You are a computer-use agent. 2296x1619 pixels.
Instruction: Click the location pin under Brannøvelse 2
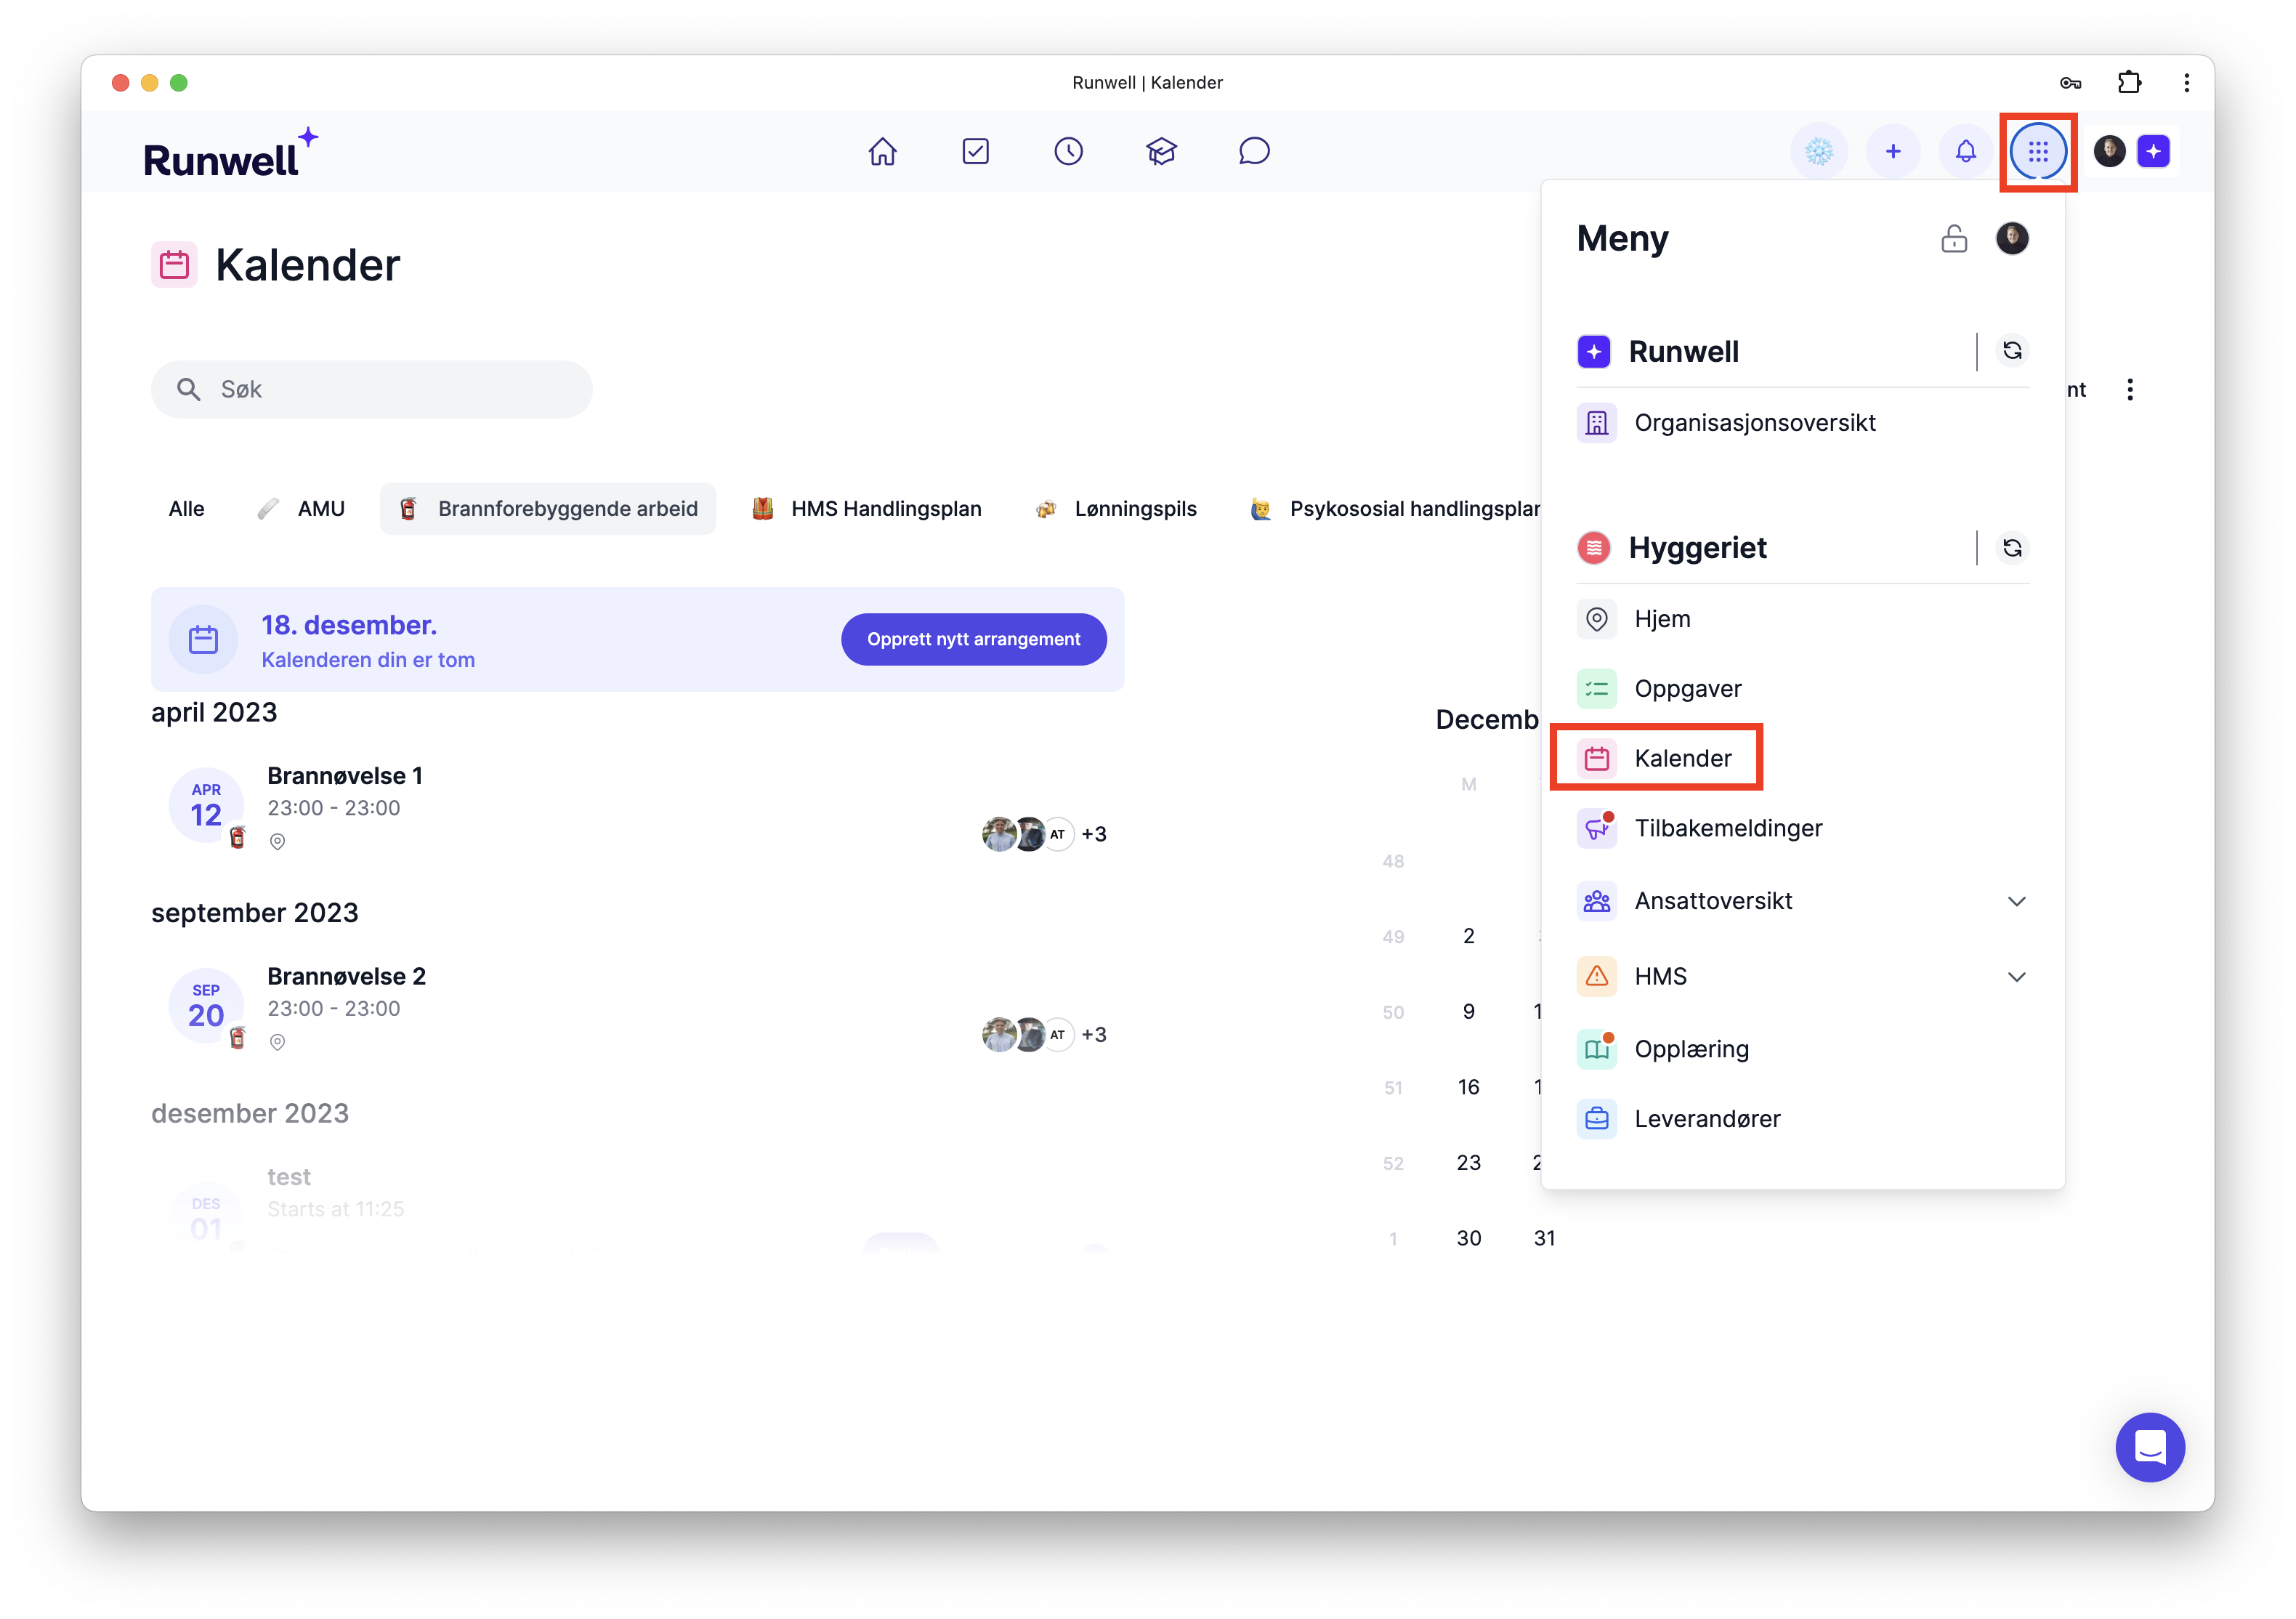coord(278,1042)
